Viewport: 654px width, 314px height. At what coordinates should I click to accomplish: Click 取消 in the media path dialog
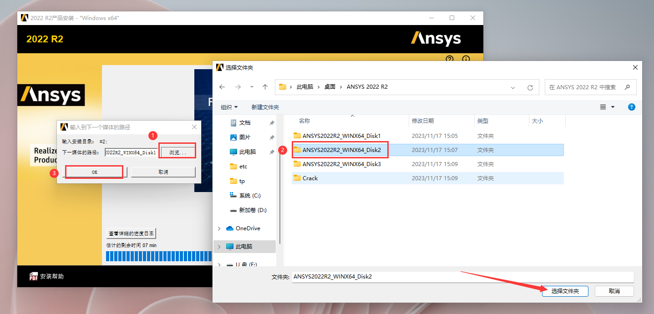click(163, 172)
